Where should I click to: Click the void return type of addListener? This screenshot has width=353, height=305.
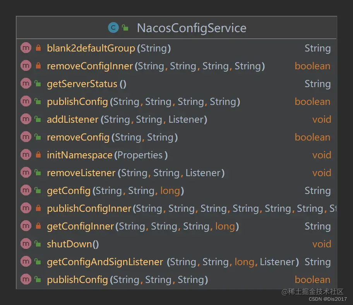pos(322,119)
